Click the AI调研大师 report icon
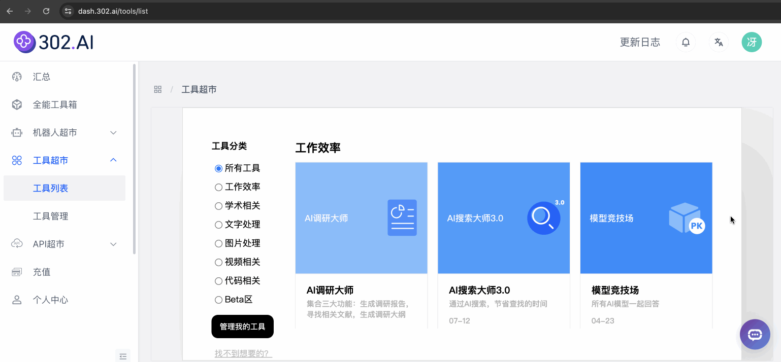 (402, 218)
